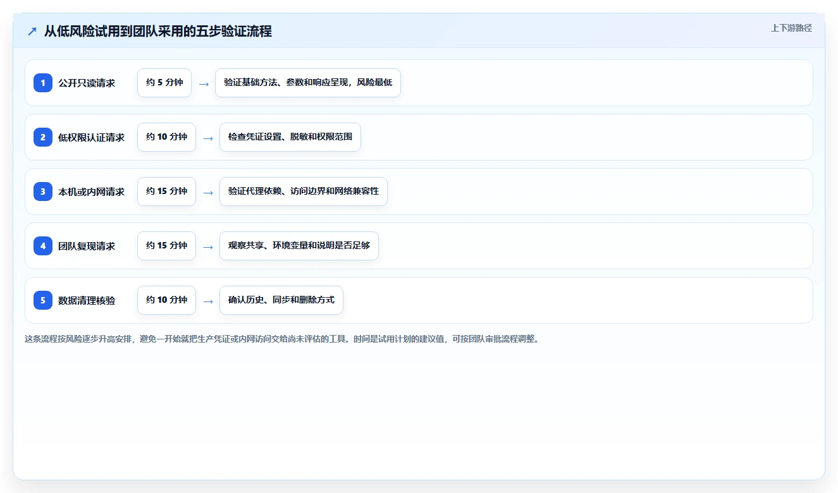Click the '上下游路径' label in the header
This screenshot has height=493, width=838.
click(x=791, y=28)
